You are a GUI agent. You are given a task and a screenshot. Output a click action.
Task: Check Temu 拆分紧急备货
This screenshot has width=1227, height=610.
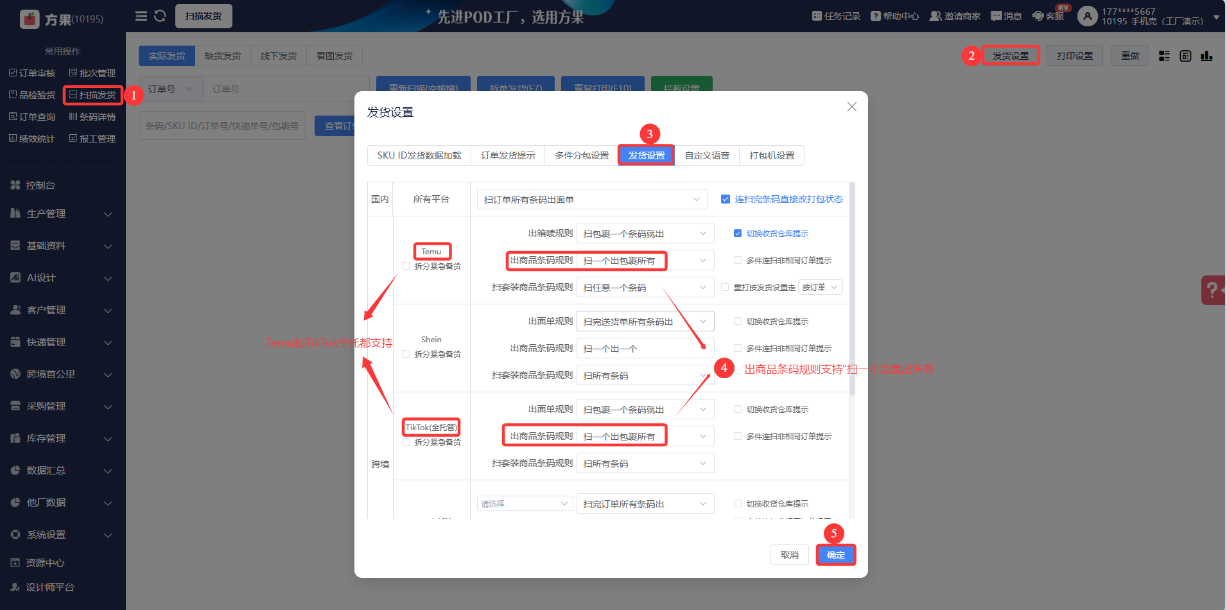click(x=406, y=266)
